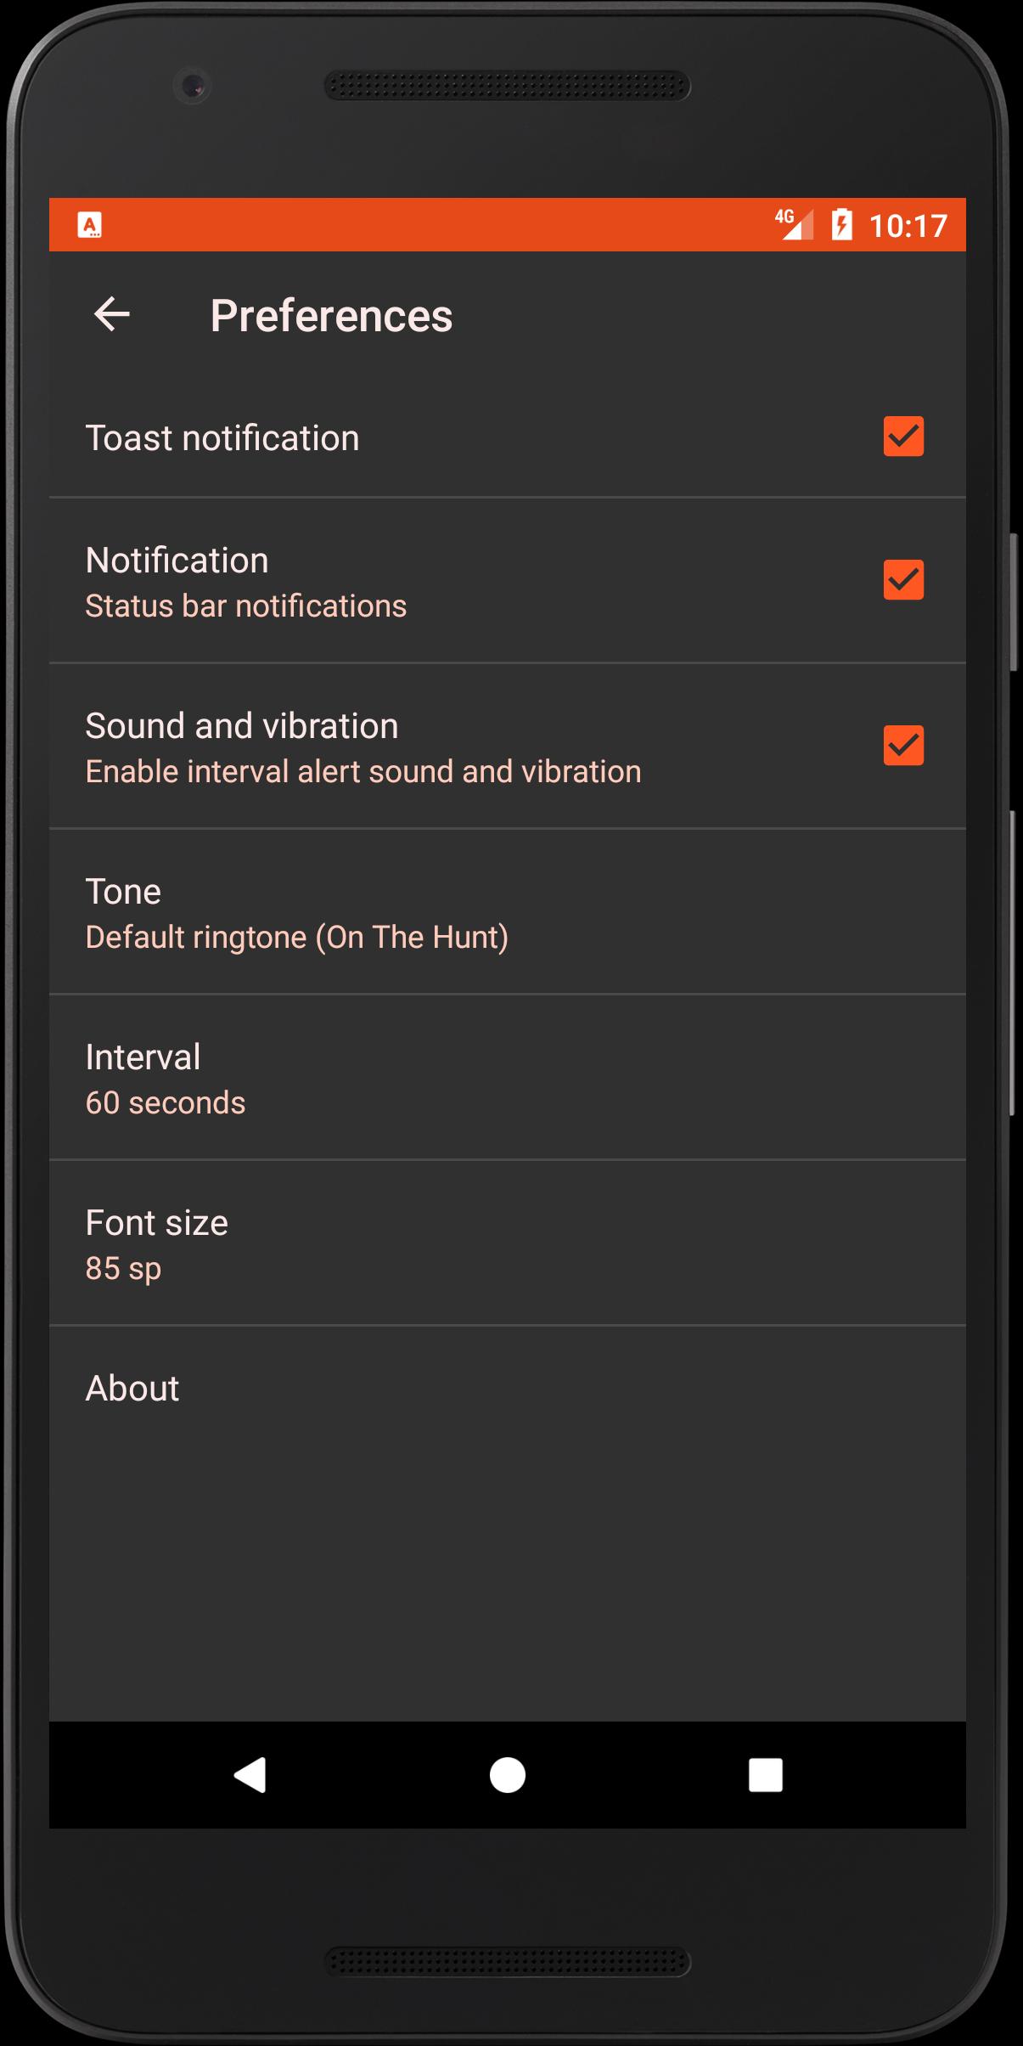Tap the Preferences screen title
The image size is (1023, 2046).
331,316
